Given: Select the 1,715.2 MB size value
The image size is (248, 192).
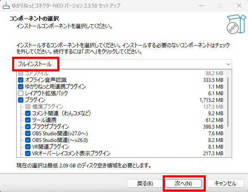Looking at the screenshot, I should (211, 100).
